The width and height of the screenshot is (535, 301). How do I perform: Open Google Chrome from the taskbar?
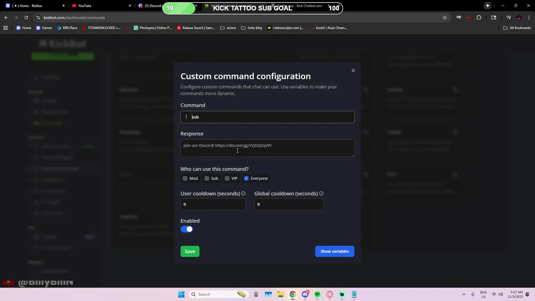[293, 294]
